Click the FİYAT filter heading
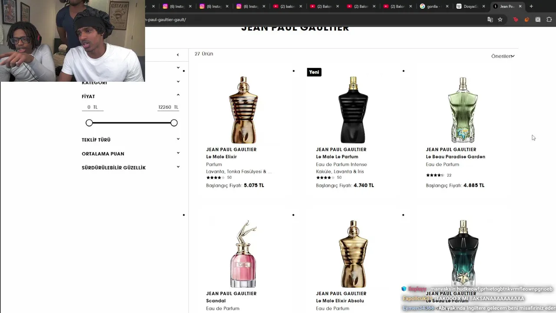This screenshot has width=556, height=313. (x=88, y=97)
